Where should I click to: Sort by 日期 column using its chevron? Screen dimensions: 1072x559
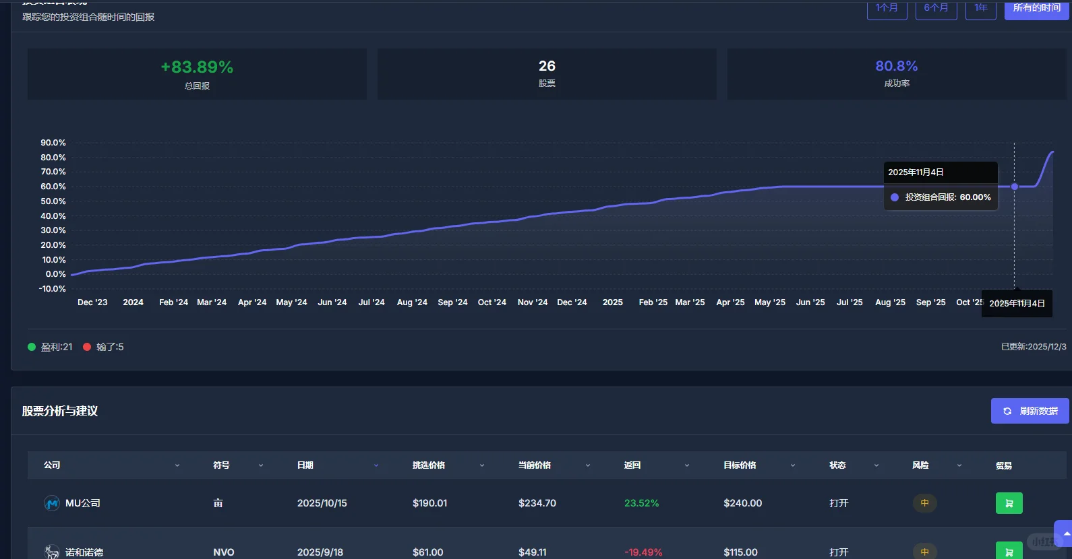pos(376,465)
